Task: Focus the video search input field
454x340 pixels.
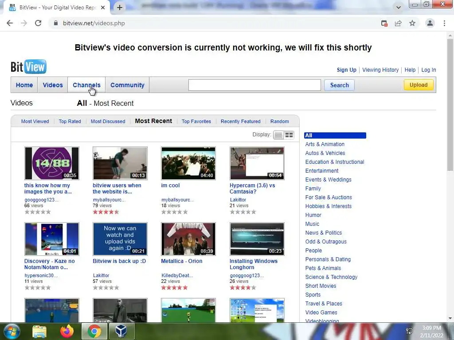Action: pos(254,85)
